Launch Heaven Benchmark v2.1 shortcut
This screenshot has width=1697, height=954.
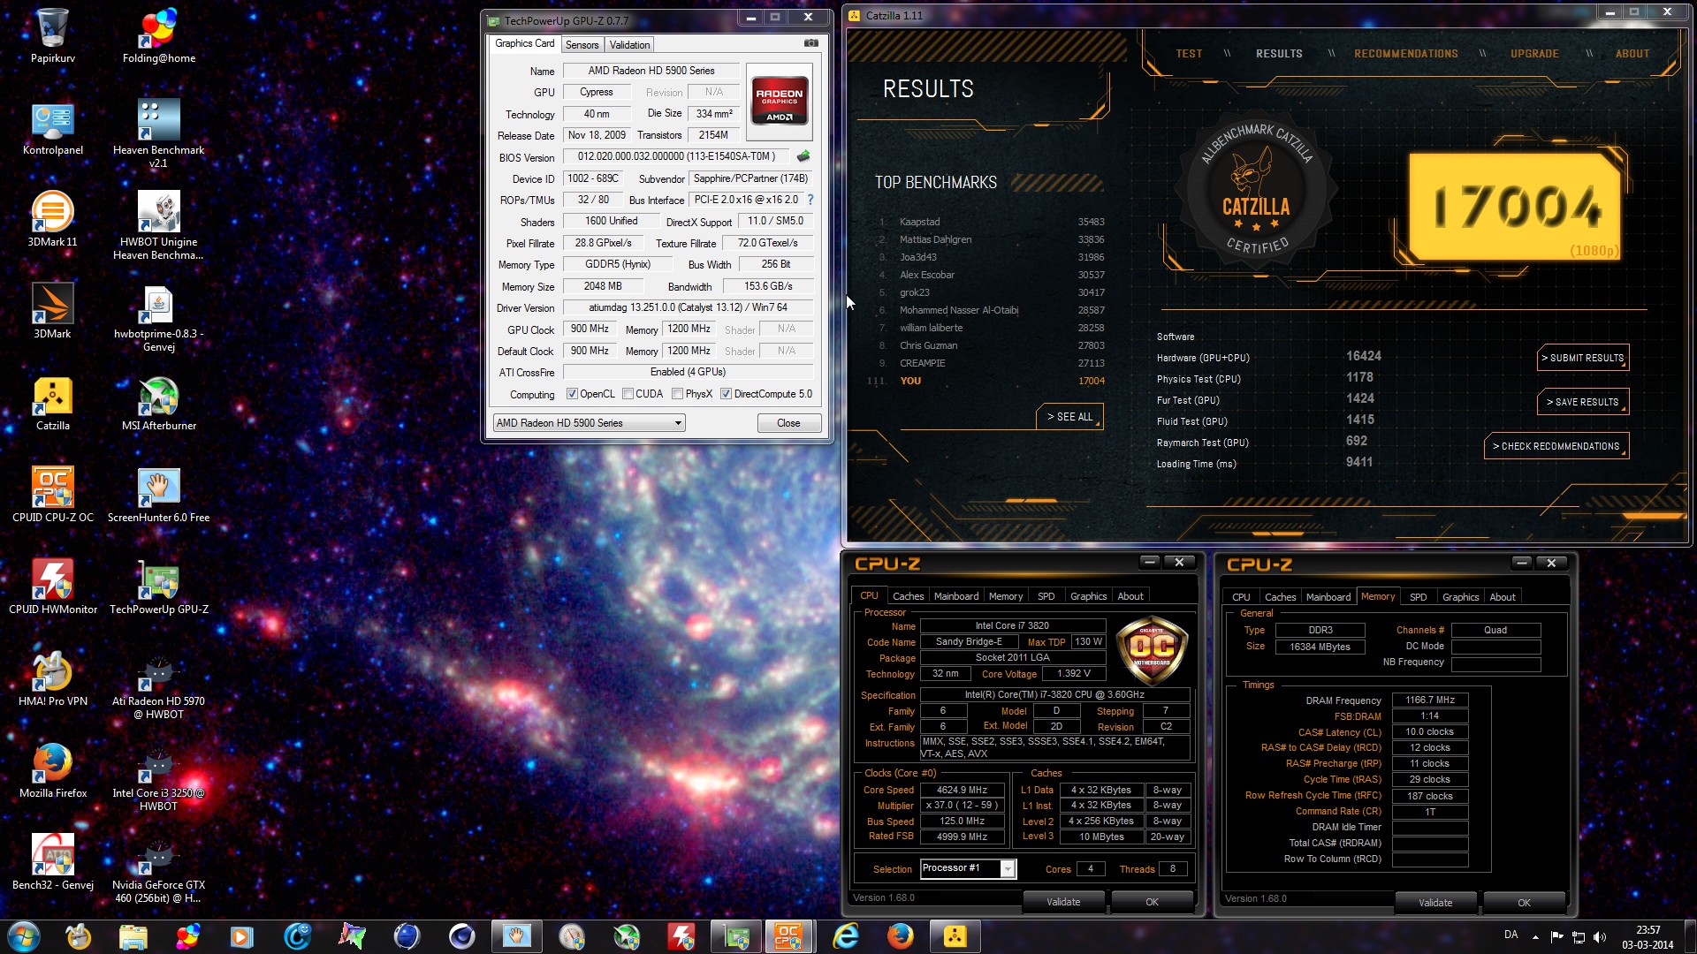(x=159, y=132)
